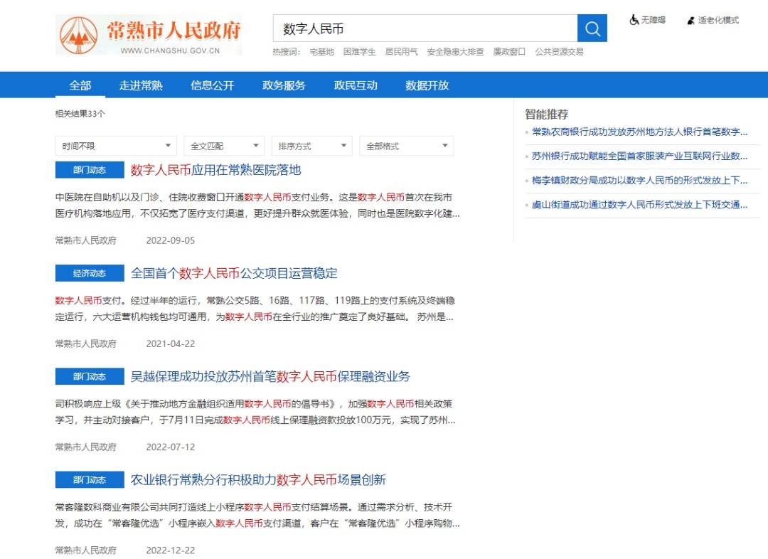Click snippet starting 常客隆数科商业有限公司

(257, 515)
